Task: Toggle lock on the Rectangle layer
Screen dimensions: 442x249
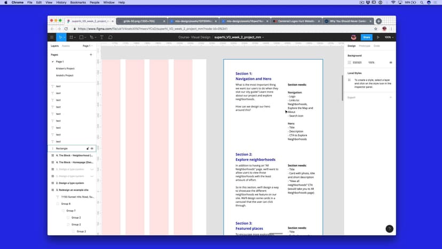Action: tap(88, 148)
